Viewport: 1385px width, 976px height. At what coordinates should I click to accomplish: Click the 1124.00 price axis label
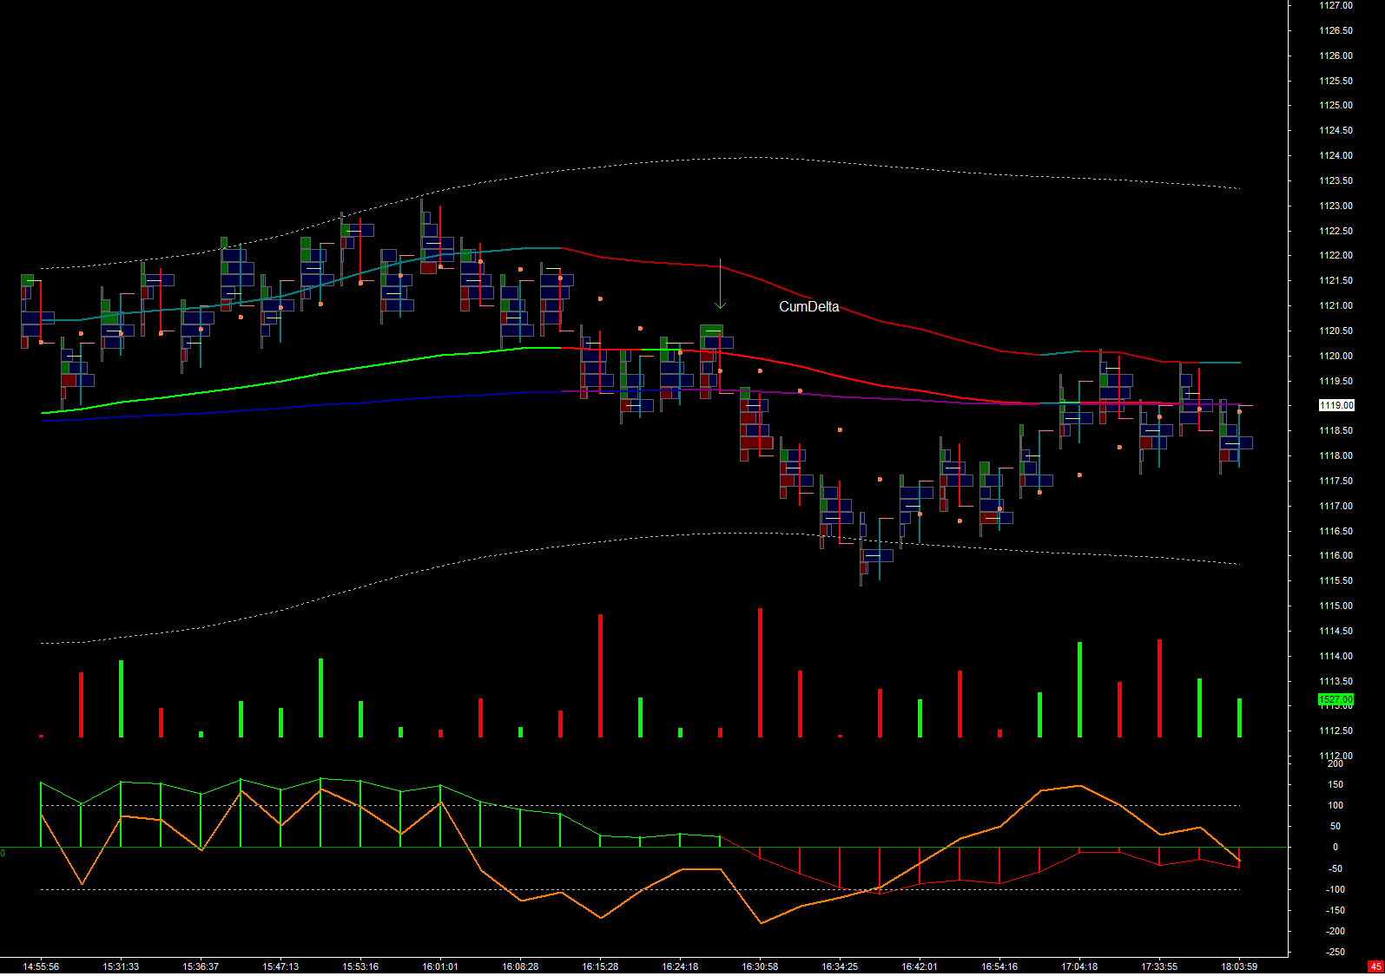point(1336,155)
